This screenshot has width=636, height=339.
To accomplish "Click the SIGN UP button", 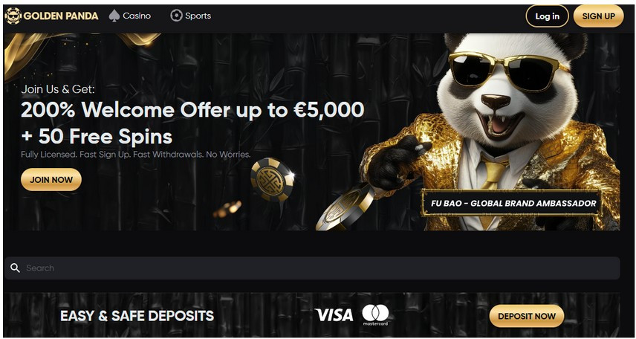I will coord(598,16).
